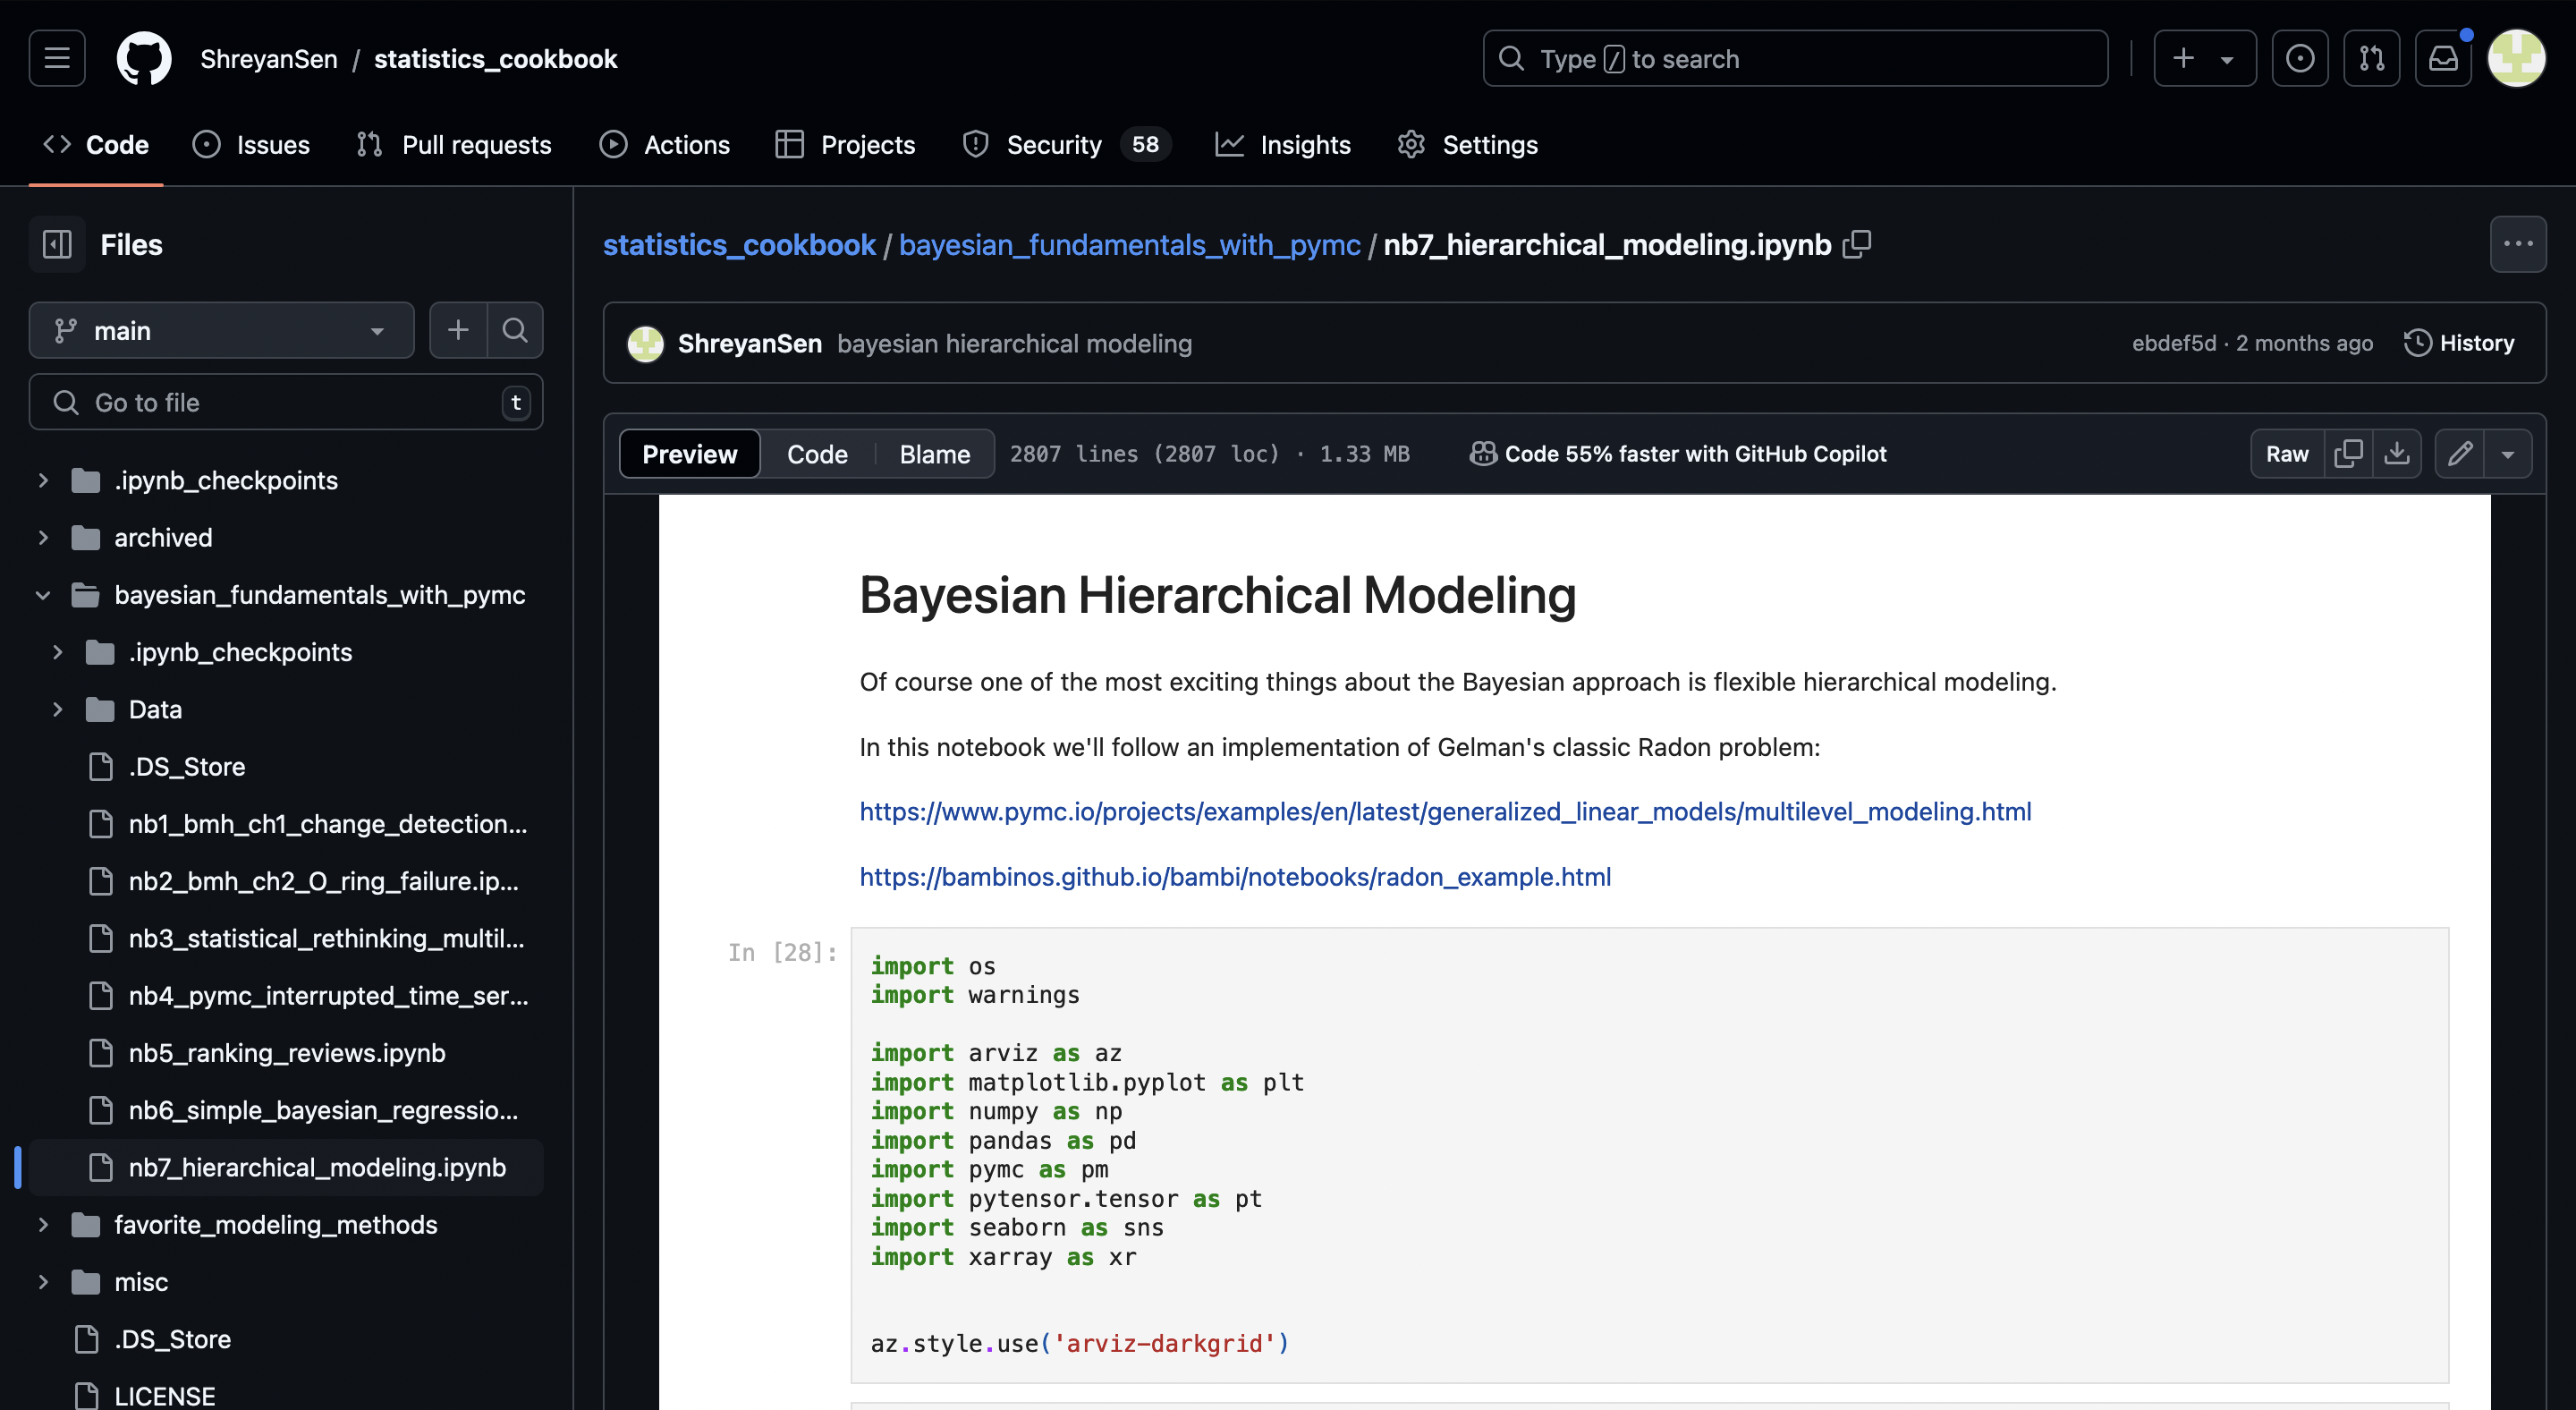Expand the favorite_modeling_methods folder
Screen dimensions: 2576x1410
(x=43, y=1224)
